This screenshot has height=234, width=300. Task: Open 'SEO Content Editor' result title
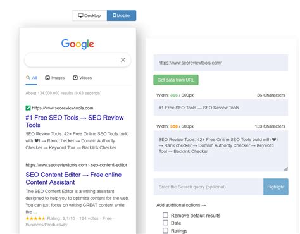[73, 178]
